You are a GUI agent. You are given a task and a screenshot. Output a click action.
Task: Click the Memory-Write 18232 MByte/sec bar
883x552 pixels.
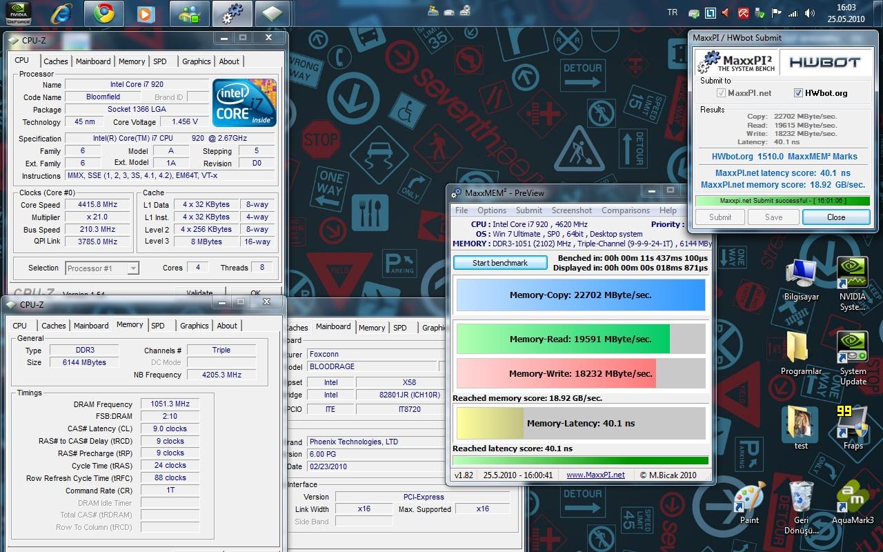pyautogui.click(x=581, y=373)
